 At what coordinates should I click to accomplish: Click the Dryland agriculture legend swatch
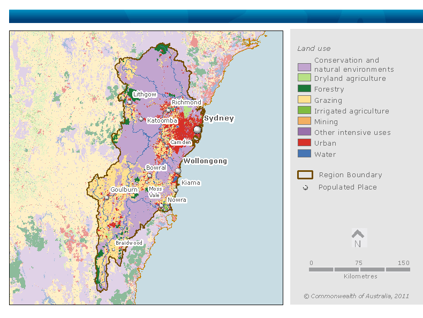point(304,79)
